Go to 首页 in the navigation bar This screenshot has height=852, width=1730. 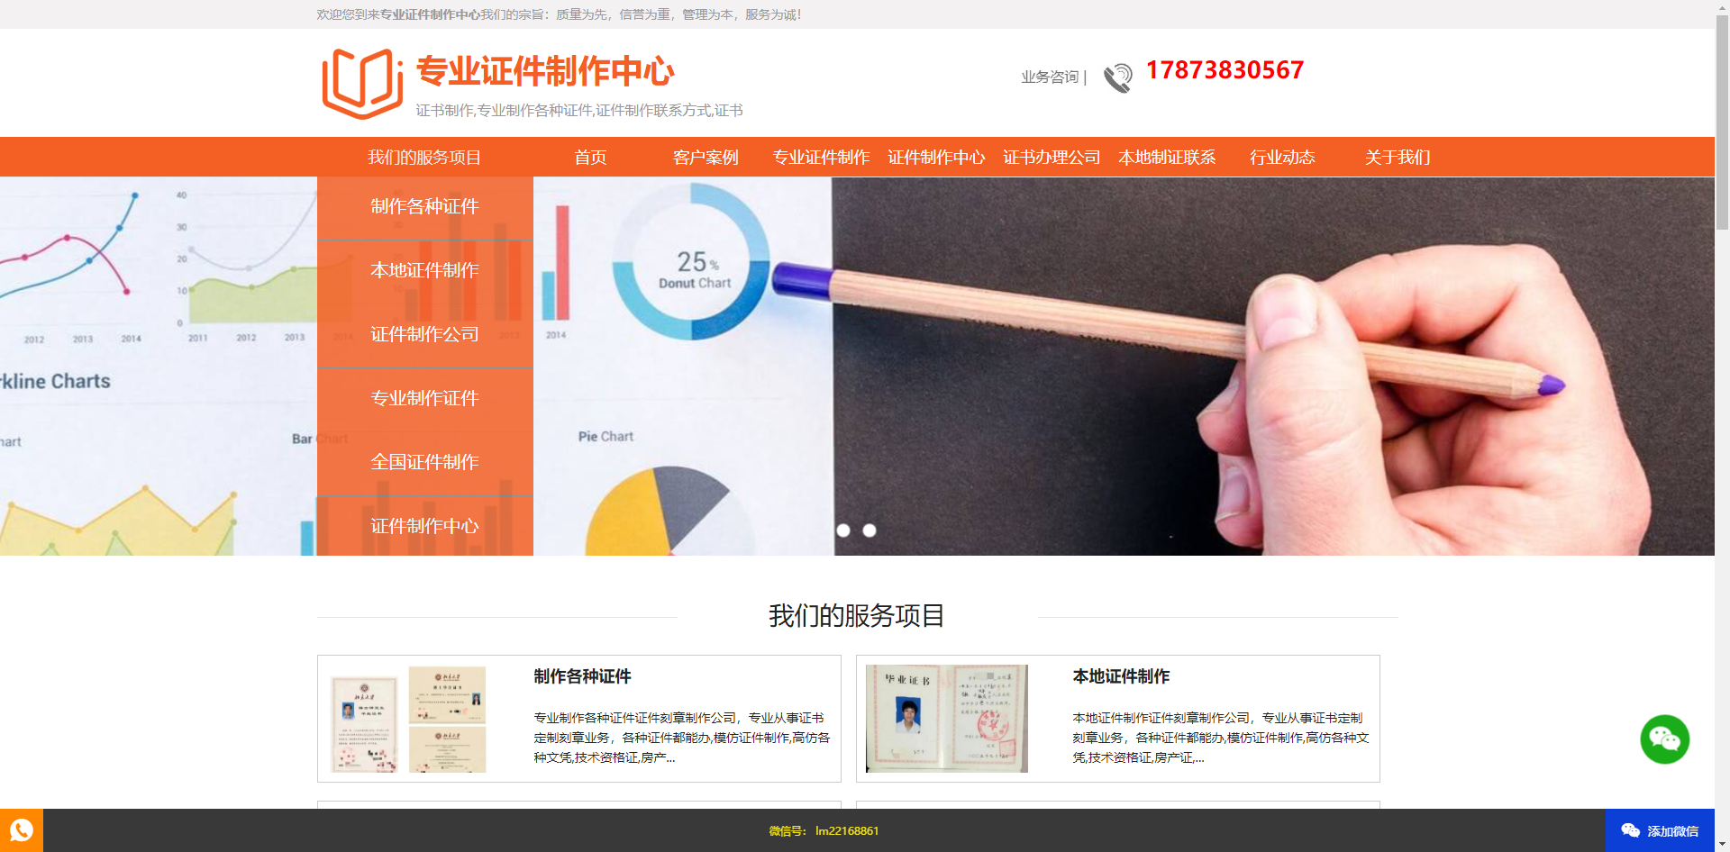(591, 157)
